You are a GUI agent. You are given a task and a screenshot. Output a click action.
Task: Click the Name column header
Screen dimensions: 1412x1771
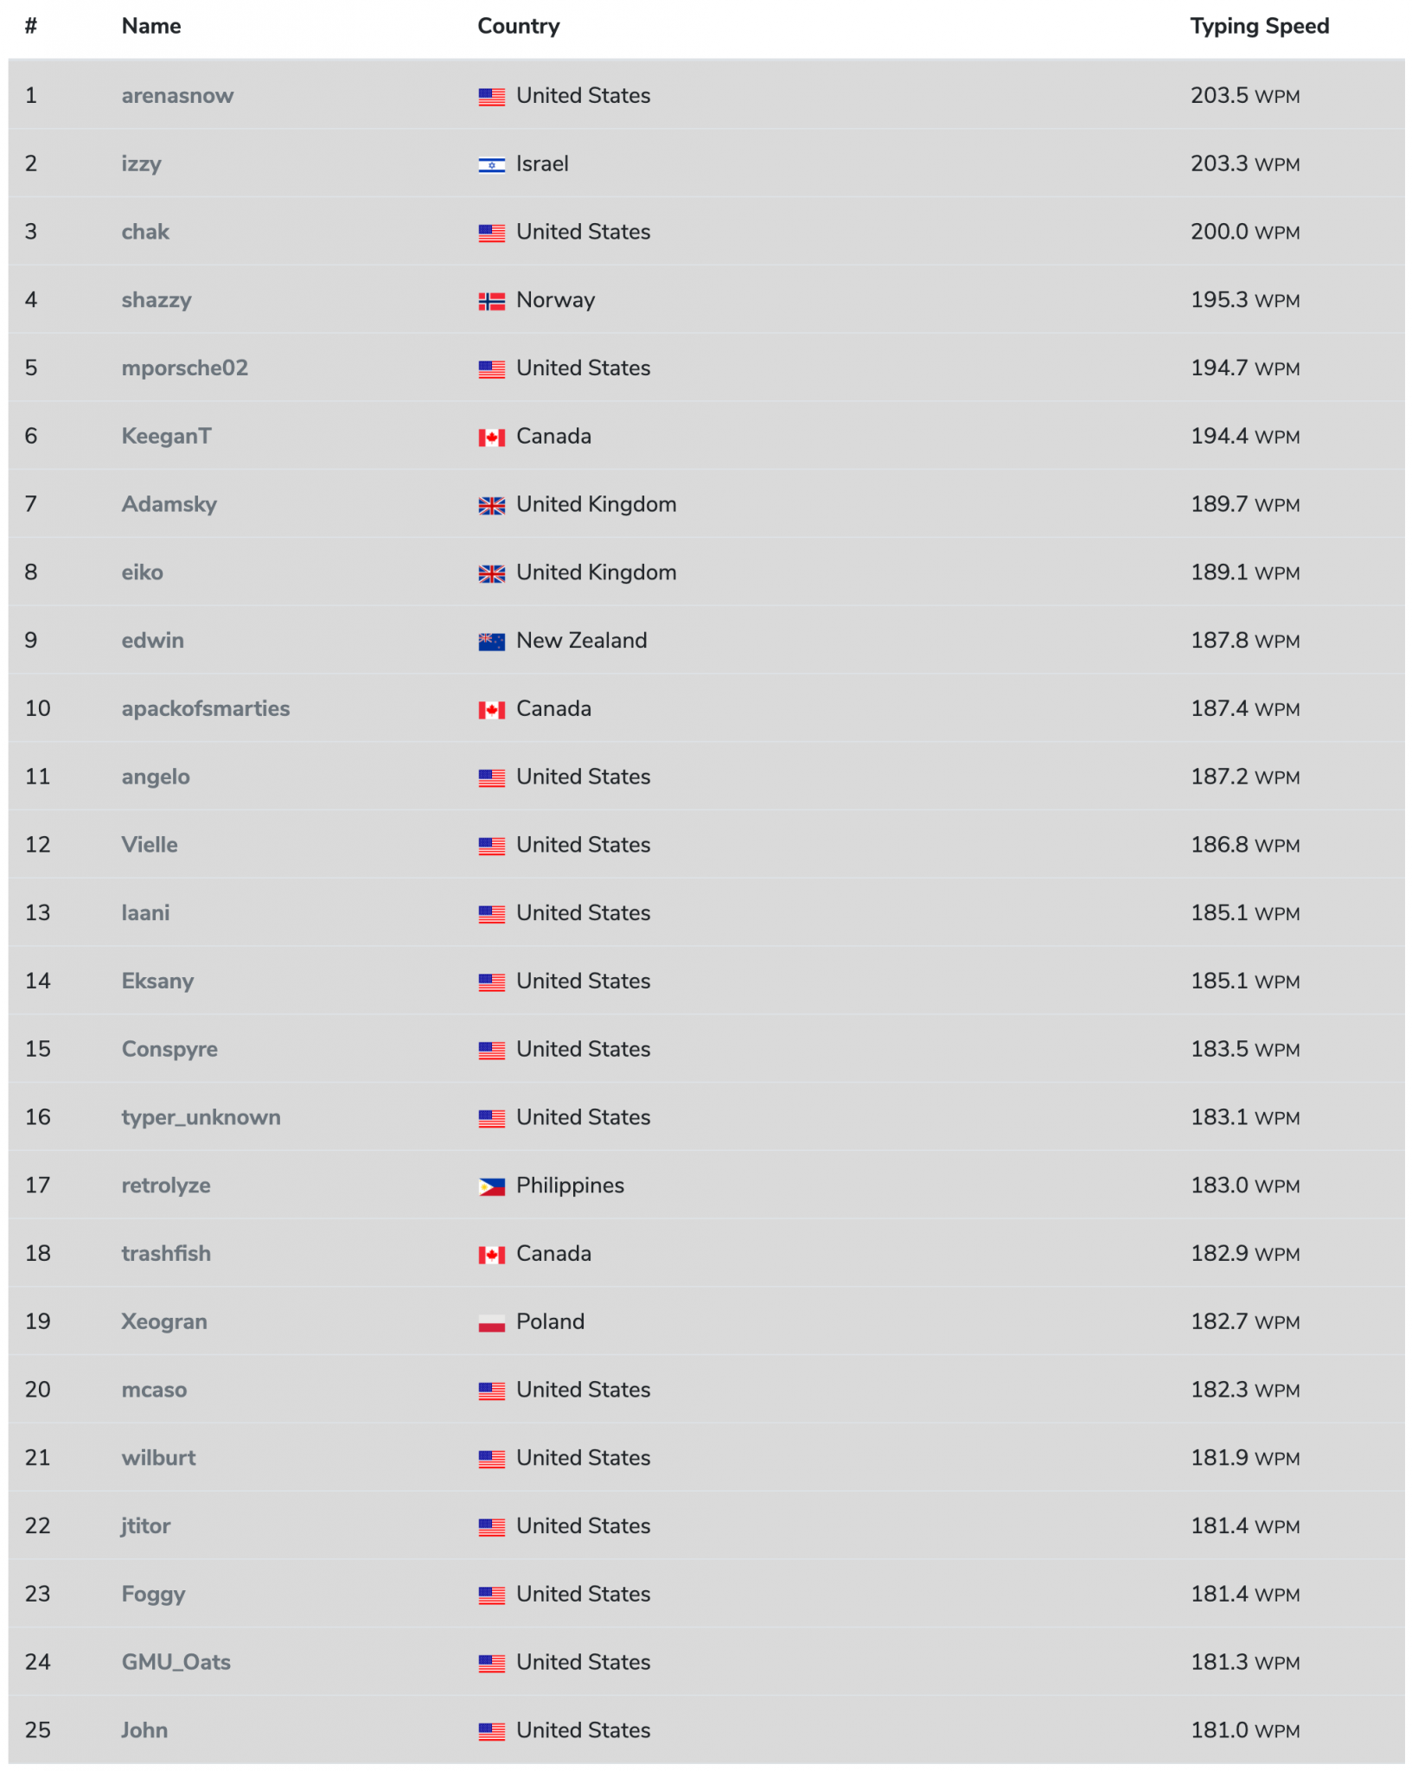(x=150, y=26)
